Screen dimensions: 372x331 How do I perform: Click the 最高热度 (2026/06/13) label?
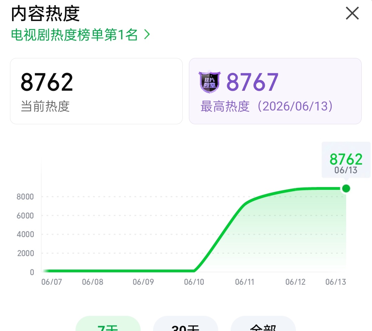267,106
